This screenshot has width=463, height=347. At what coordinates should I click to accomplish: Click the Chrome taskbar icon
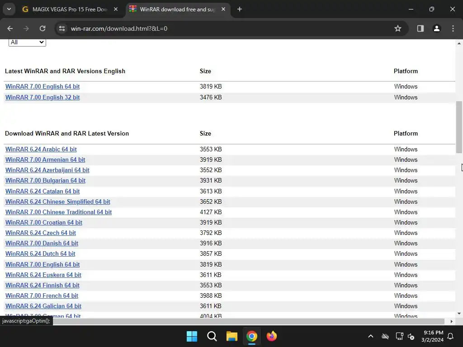252,336
